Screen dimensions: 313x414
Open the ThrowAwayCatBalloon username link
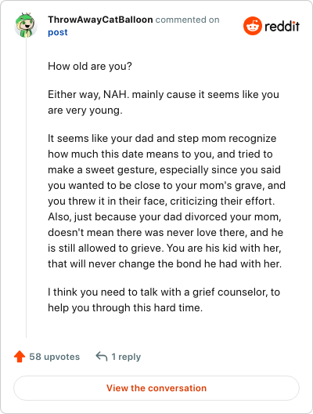100,20
